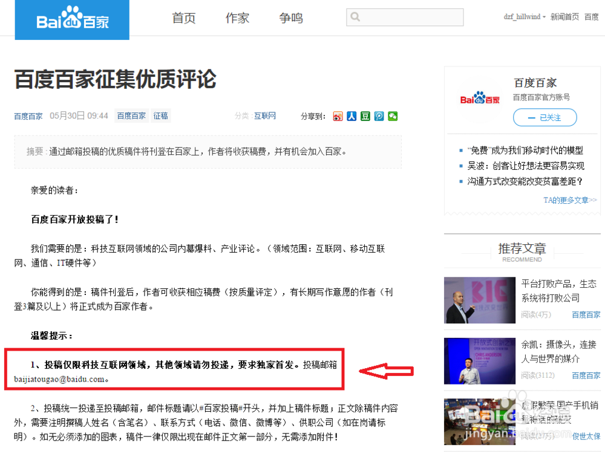Select the 百度百家 tag
The width and height of the screenshot is (605, 454).
tap(131, 116)
